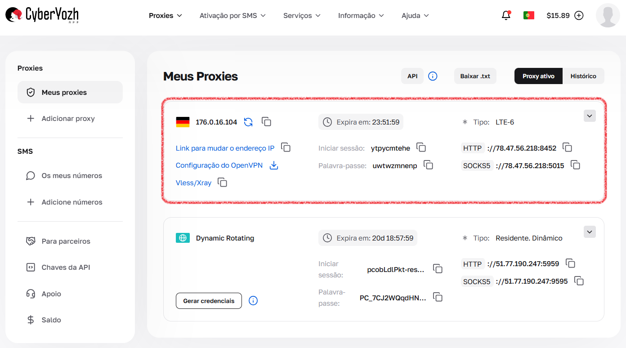The image size is (626, 348).
Task: Copy the login ytpycmtehe
Action: point(421,147)
